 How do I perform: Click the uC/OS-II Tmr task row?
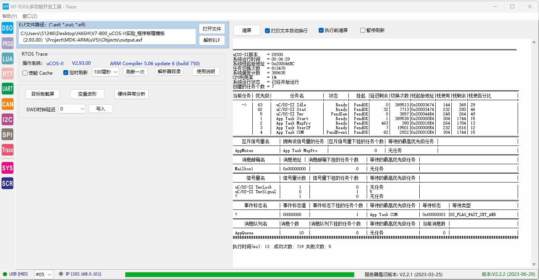click(x=375, y=114)
